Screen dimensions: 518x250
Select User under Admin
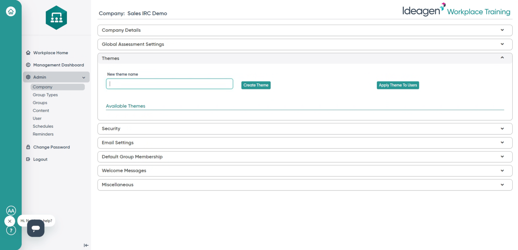[x=37, y=118]
